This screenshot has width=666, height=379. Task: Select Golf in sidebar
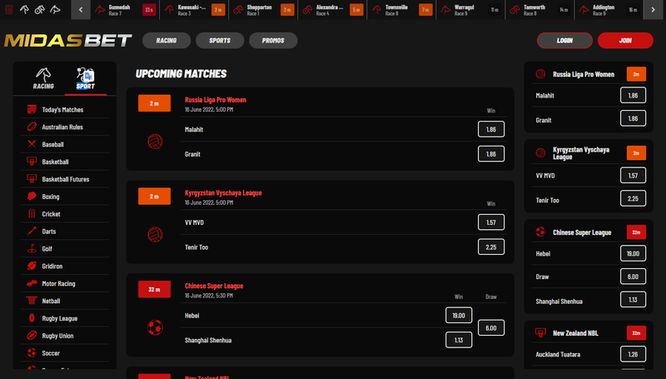[65, 249]
